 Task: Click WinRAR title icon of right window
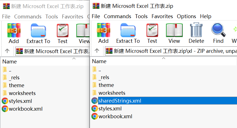pos(96,6)
